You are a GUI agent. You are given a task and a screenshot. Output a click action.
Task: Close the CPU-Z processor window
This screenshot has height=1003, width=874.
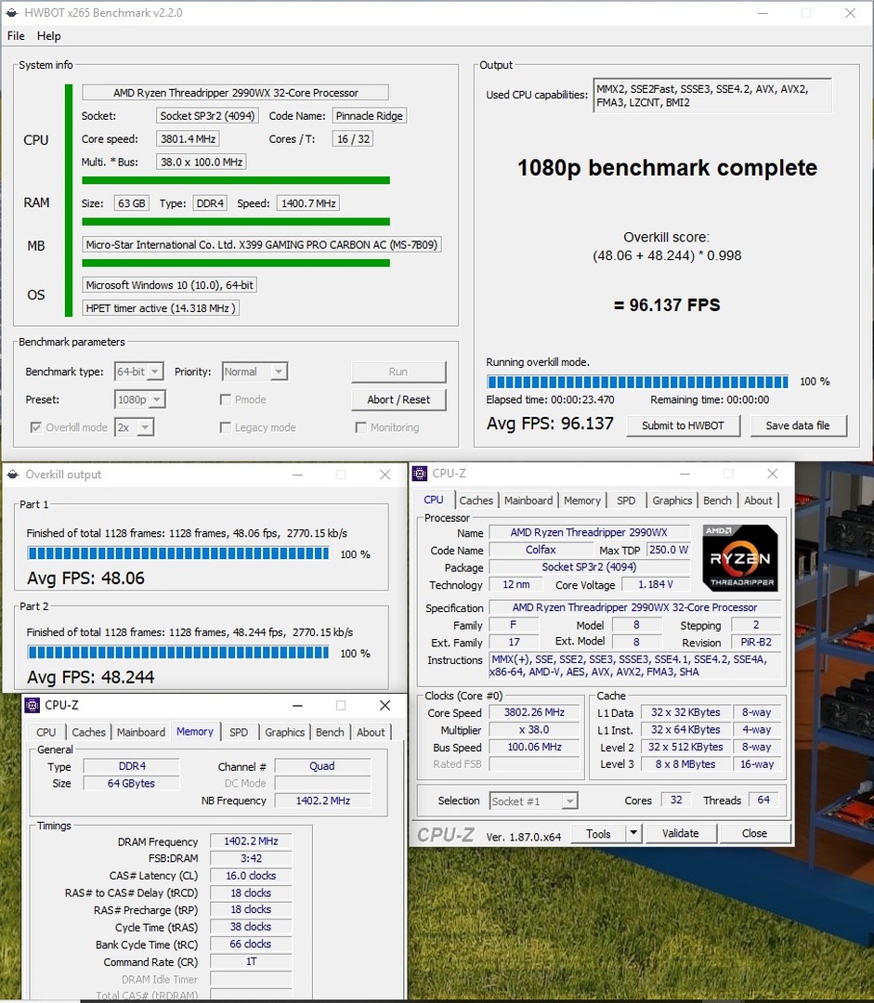tap(772, 474)
